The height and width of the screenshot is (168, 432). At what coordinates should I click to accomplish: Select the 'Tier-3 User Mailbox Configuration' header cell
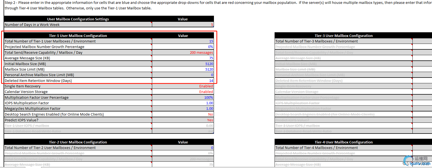click(344, 36)
